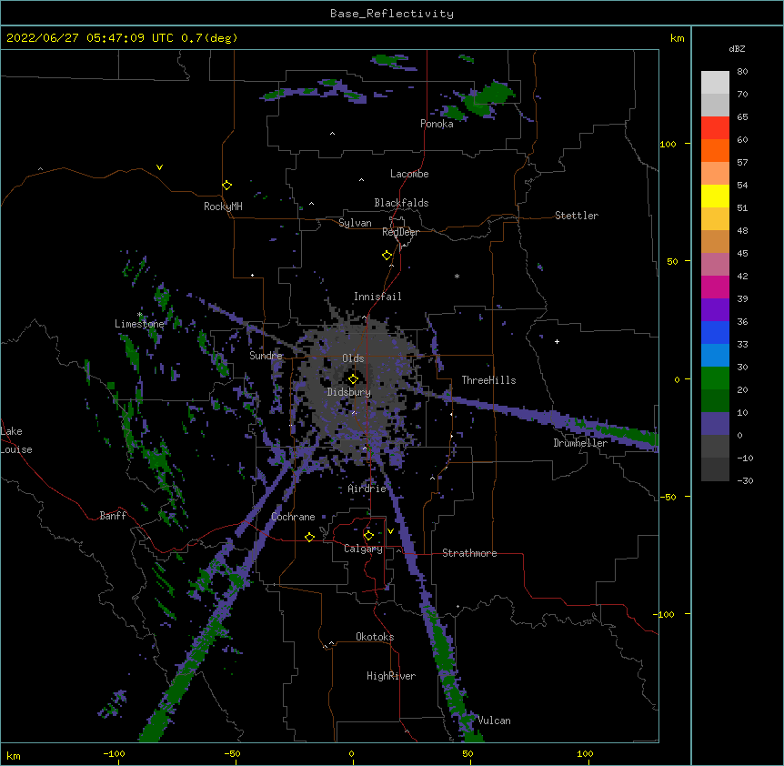
Task: Click the yellow marker south of RedDeer
Action: click(387, 255)
